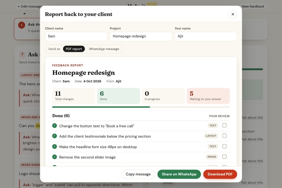This screenshot has height=188, width=282.
Task: Download the PDF report
Action: tap(220, 174)
